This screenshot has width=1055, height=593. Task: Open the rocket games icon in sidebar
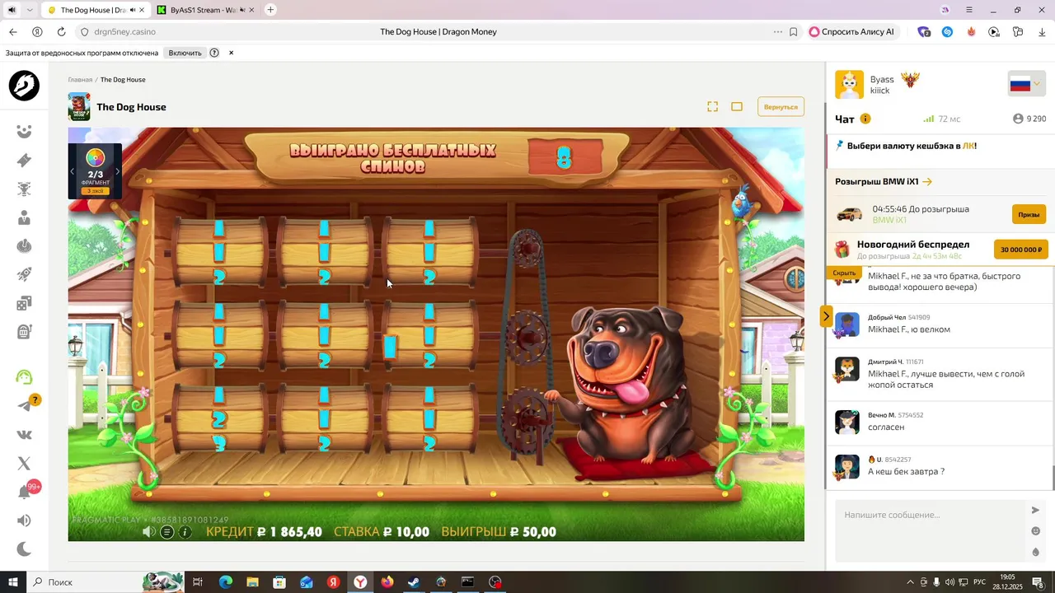pyautogui.click(x=24, y=274)
